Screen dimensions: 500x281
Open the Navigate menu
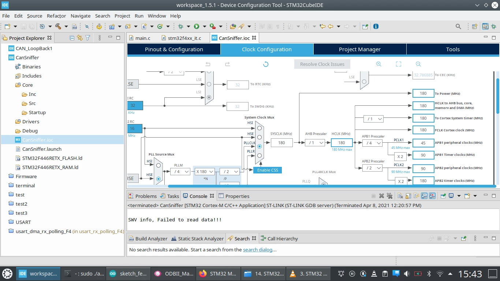tap(81, 16)
